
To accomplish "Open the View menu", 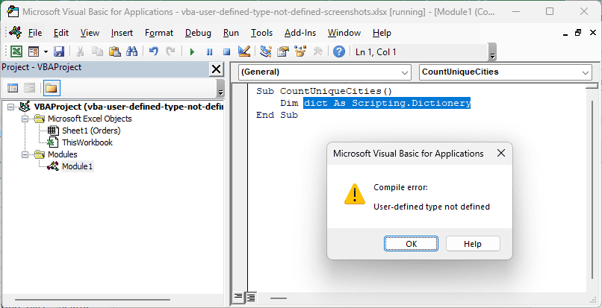I will [90, 33].
